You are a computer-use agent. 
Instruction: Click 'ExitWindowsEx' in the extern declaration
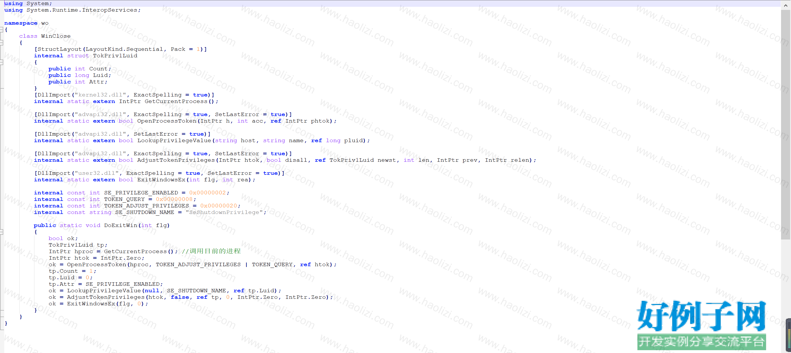pyautogui.click(x=161, y=180)
